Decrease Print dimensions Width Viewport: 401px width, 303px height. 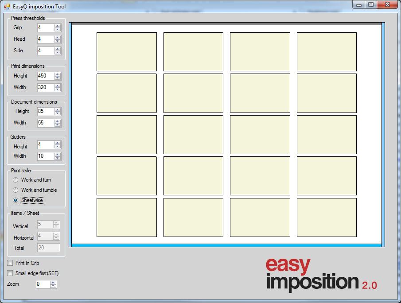point(58,89)
